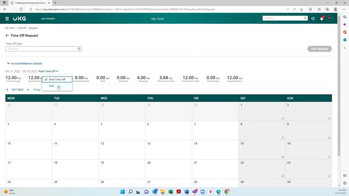The image size is (349, 196).
Task: Open browser Settings and more menu
Action: click(343, 9)
